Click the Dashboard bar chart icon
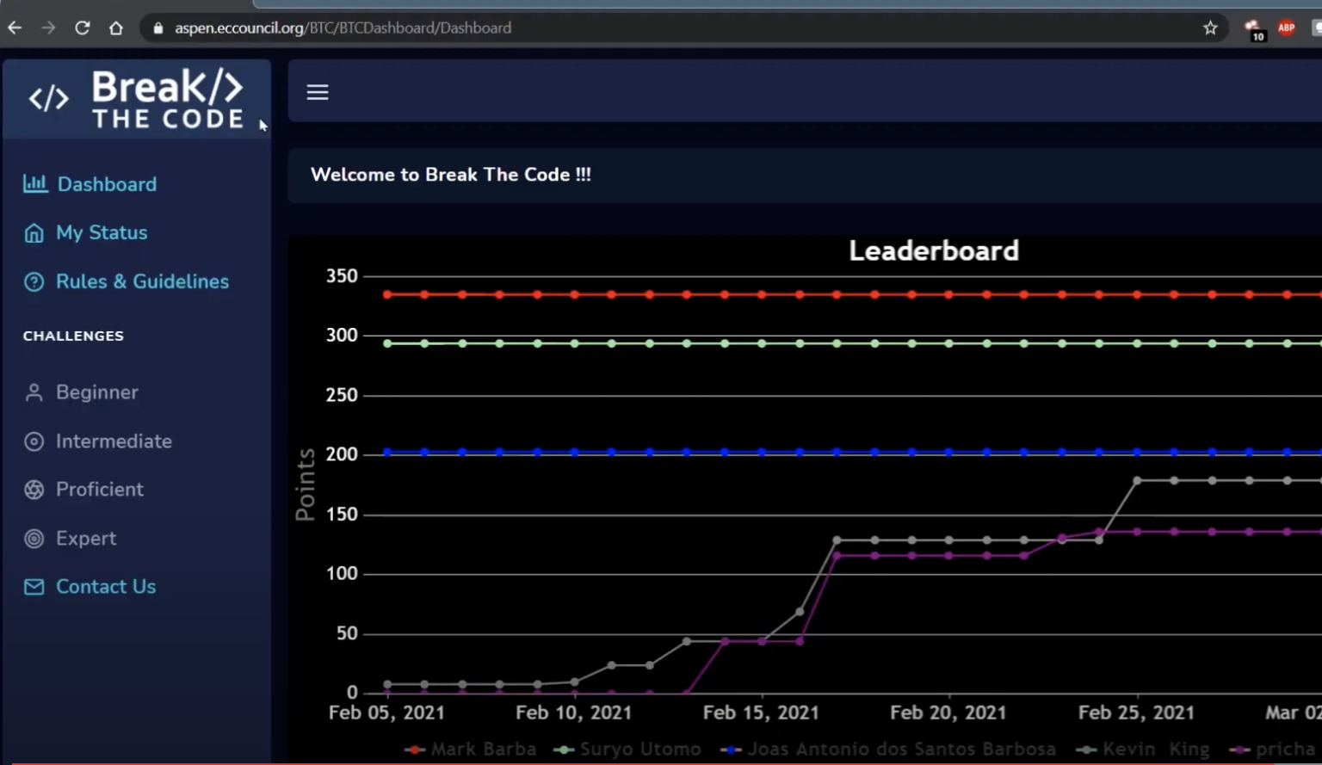 click(34, 183)
